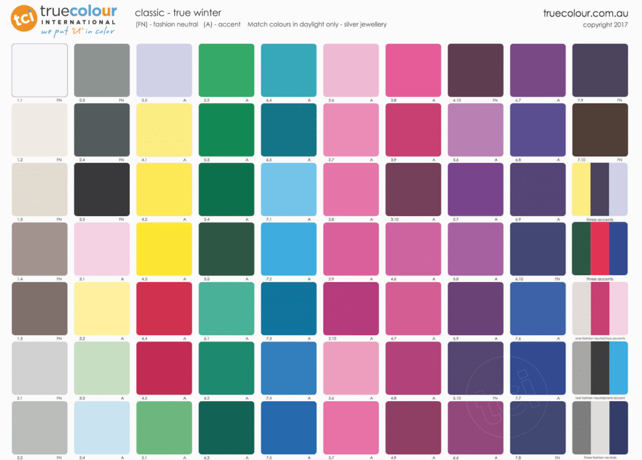The height and width of the screenshot is (460, 642).
Task: Click the 'classic - true winter' title
Action: 178,13
